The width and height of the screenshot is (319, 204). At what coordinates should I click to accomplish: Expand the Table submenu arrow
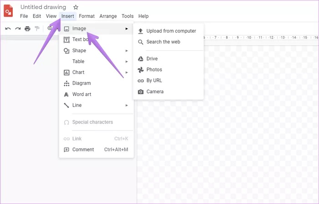click(127, 61)
